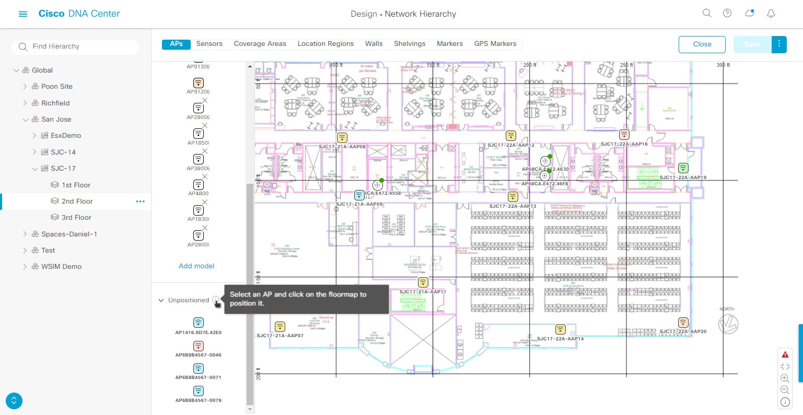Click the Find Hierarchy search field
Screen dimensions: 803x415
coord(75,46)
